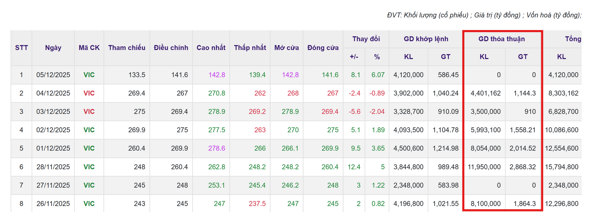The height and width of the screenshot is (212, 598).
Task: Click the 'Ngày' column header
Action: click(53, 48)
